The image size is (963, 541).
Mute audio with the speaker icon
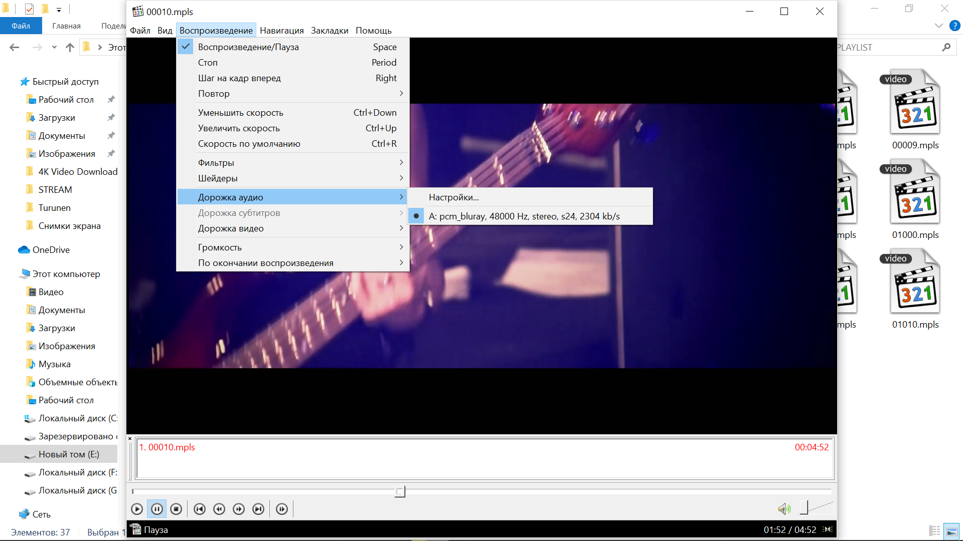784,509
